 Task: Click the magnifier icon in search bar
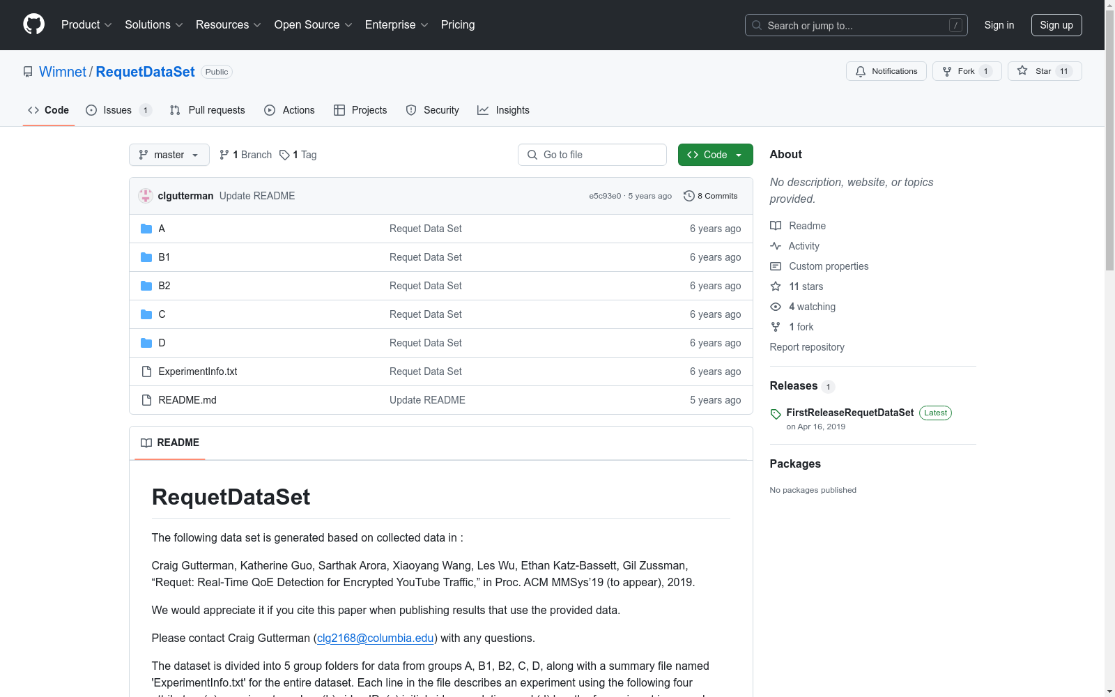click(757, 25)
